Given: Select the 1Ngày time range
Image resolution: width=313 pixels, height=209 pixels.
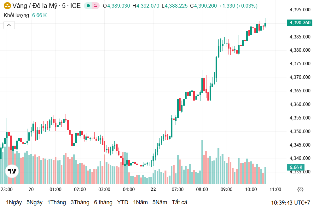Looking at the screenshot, I should (14, 202).
